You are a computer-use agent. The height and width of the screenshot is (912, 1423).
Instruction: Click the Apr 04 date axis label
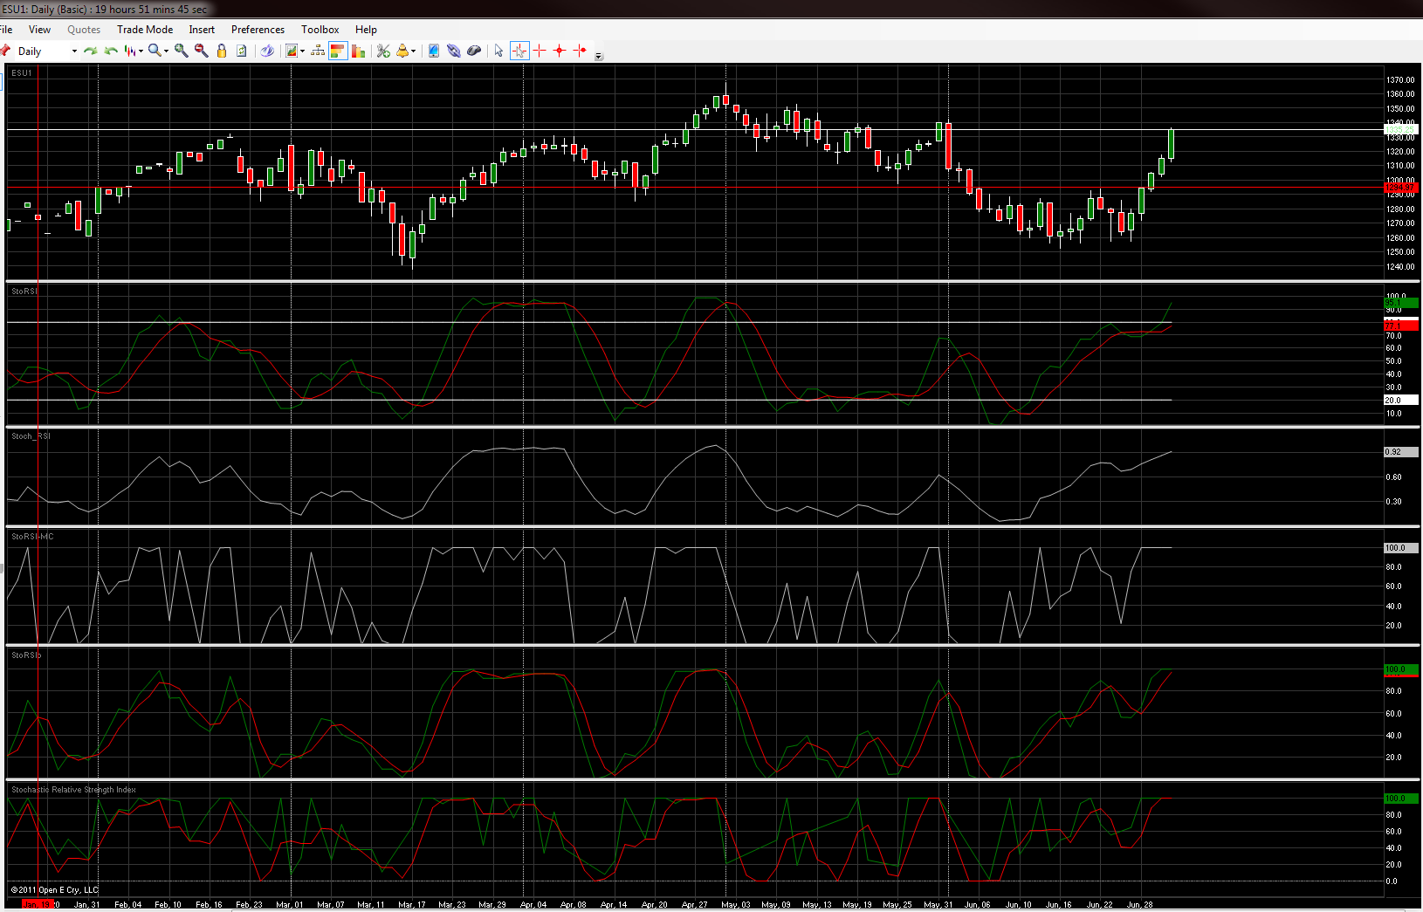tap(533, 905)
